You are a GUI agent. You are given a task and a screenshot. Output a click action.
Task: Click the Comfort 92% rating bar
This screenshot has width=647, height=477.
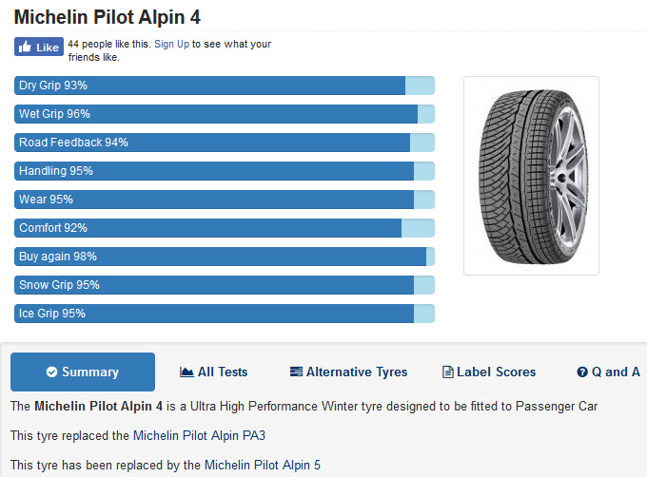tap(225, 228)
